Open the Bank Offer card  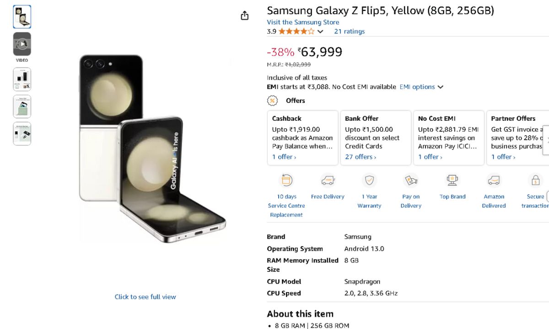coord(376,137)
